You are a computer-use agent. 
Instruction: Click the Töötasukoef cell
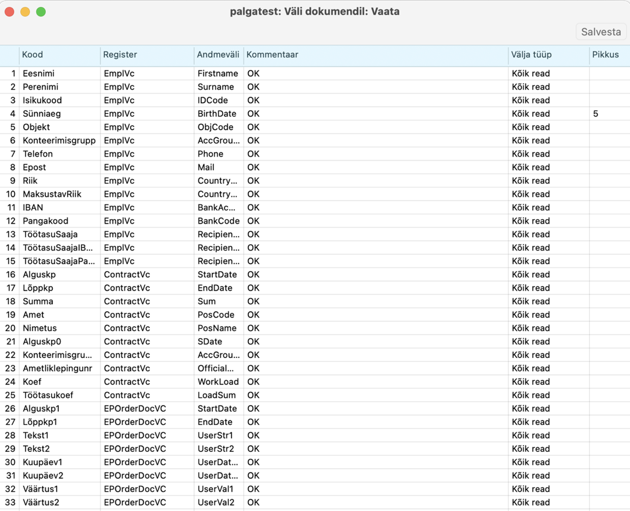(60, 395)
